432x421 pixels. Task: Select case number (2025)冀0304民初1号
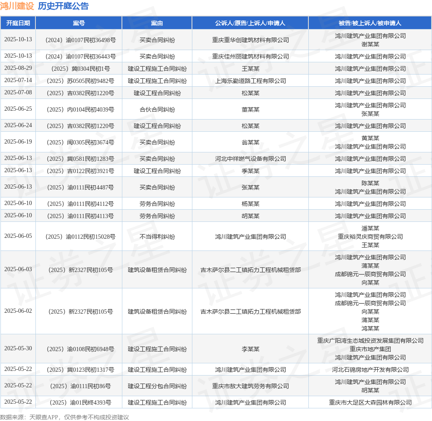[x=81, y=69]
